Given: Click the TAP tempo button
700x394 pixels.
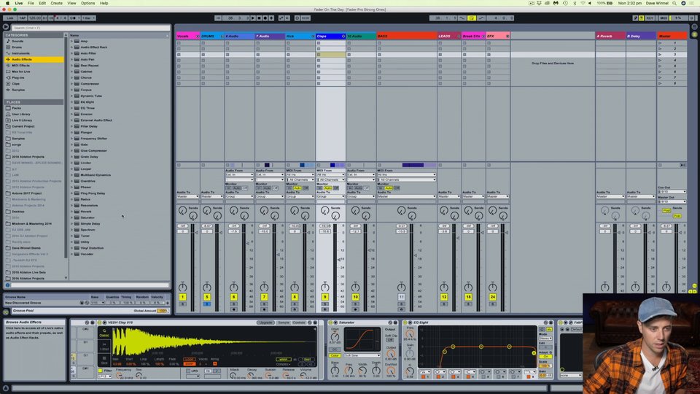Looking at the screenshot, I should point(22,18).
